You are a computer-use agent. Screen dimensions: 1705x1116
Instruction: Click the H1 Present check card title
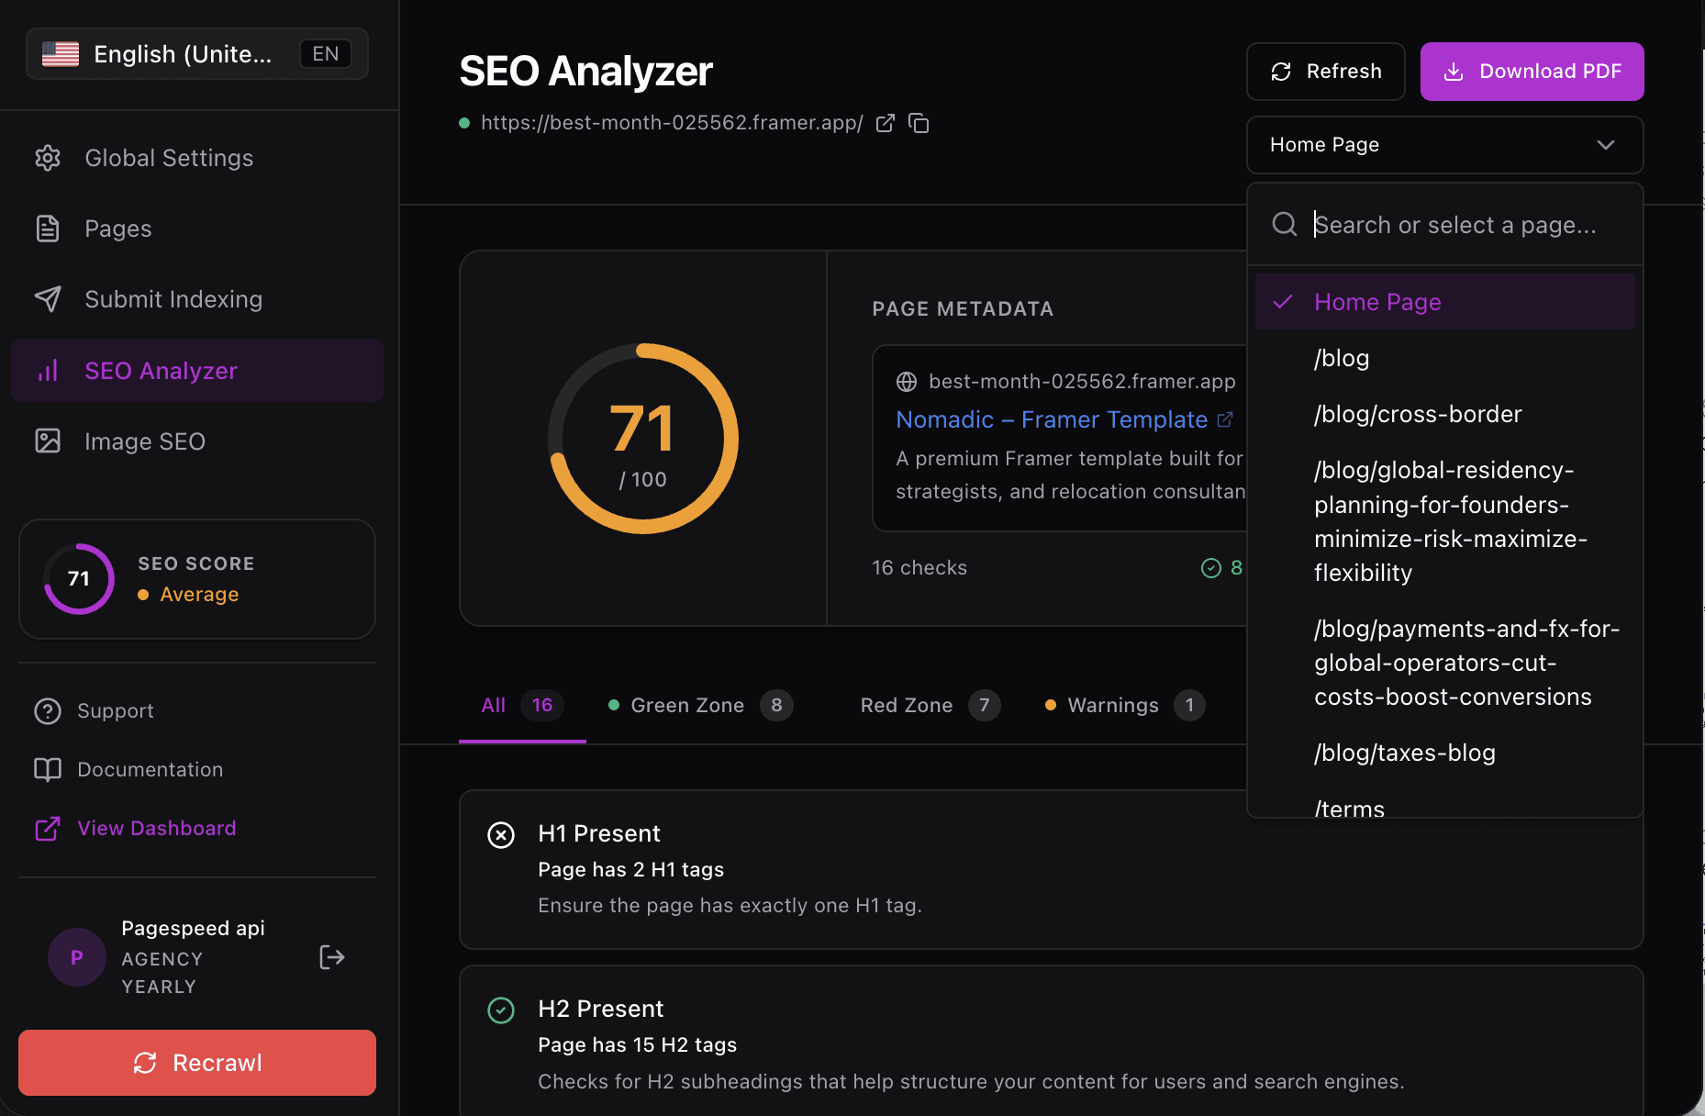coord(599,833)
